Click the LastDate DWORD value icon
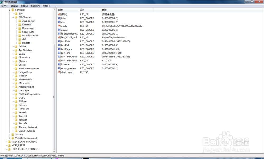Image resolution: width=264 pixels, height=159 pixels. (x=59, y=41)
